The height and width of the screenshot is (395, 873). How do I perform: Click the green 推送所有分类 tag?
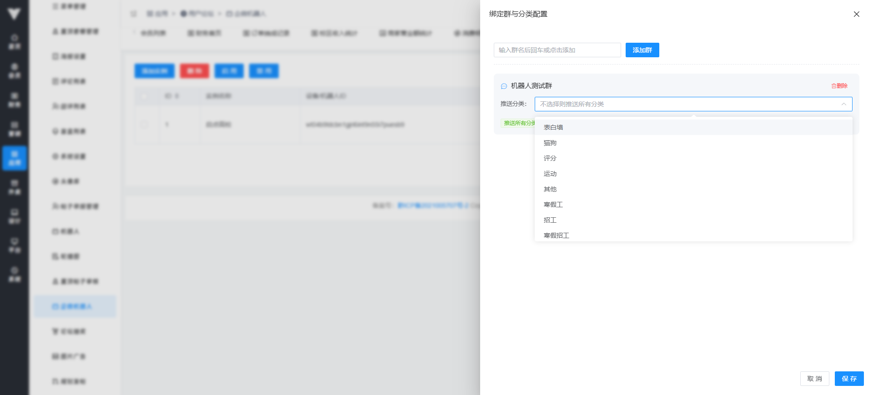tap(518, 123)
